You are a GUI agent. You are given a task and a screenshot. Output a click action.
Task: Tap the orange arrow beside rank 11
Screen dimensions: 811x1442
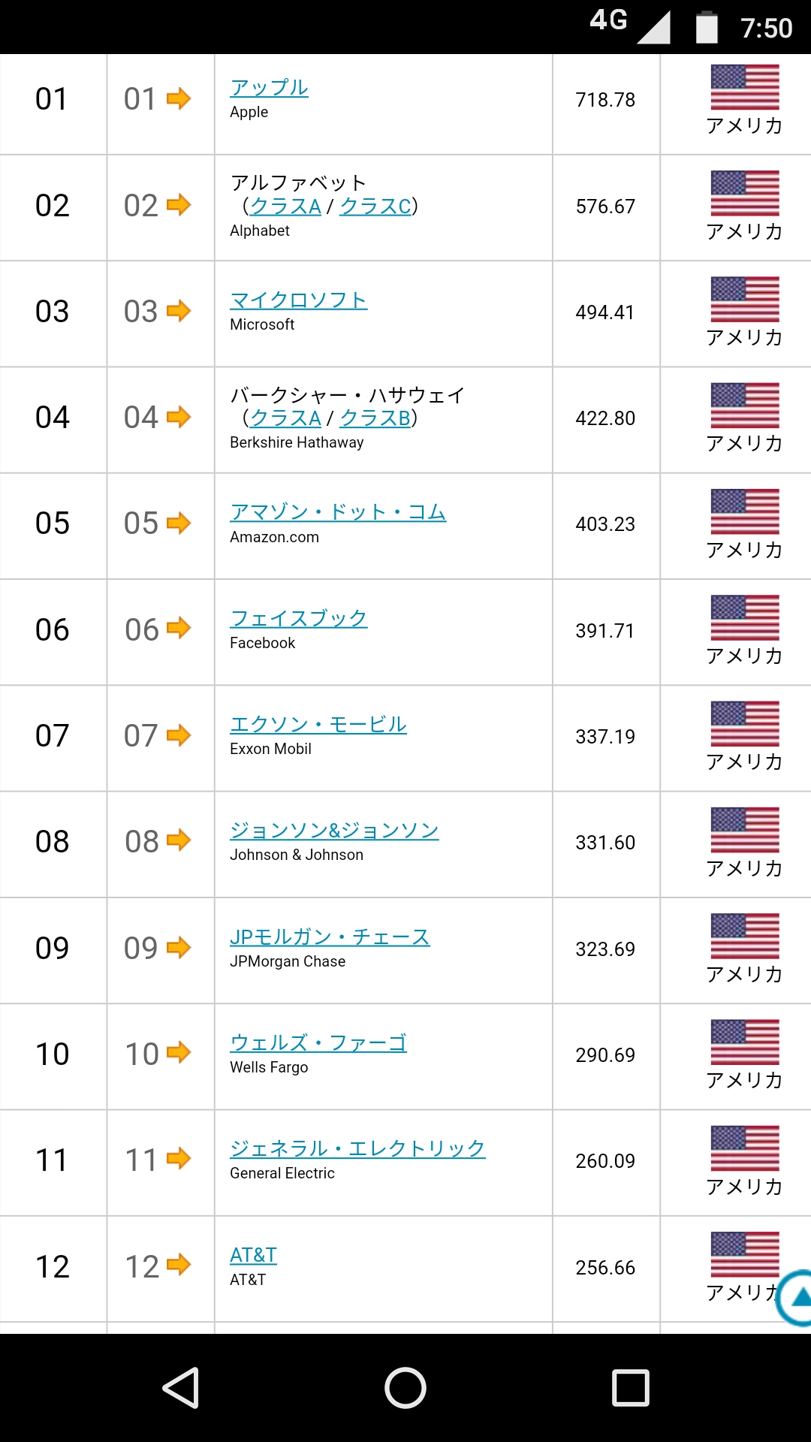click(179, 1159)
